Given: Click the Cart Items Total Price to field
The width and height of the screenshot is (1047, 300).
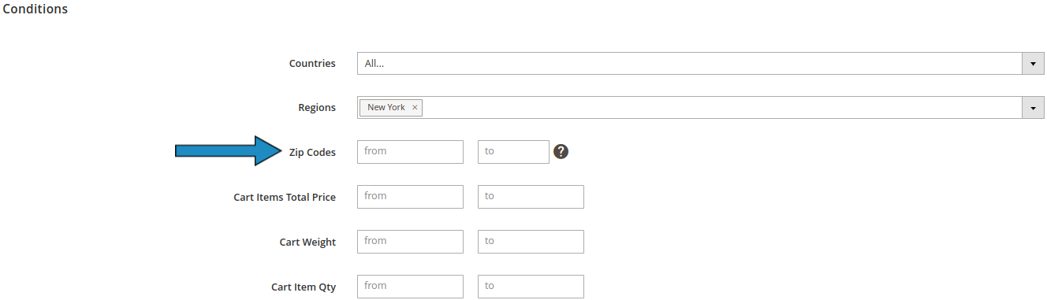Looking at the screenshot, I should pos(531,197).
